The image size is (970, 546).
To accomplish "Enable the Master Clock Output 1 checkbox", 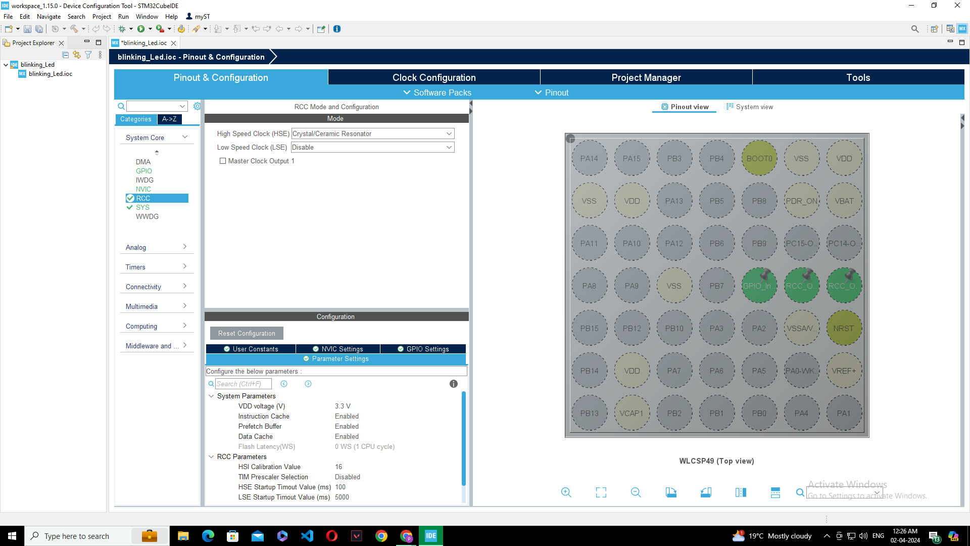I will click(x=223, y=161).
